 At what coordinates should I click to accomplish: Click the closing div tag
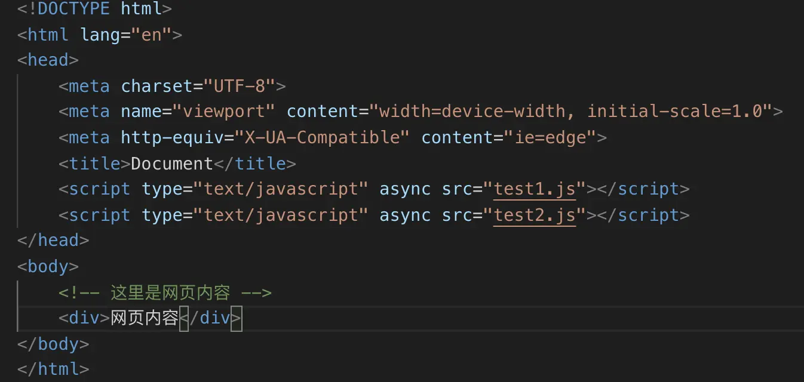[x=211, y=318]
